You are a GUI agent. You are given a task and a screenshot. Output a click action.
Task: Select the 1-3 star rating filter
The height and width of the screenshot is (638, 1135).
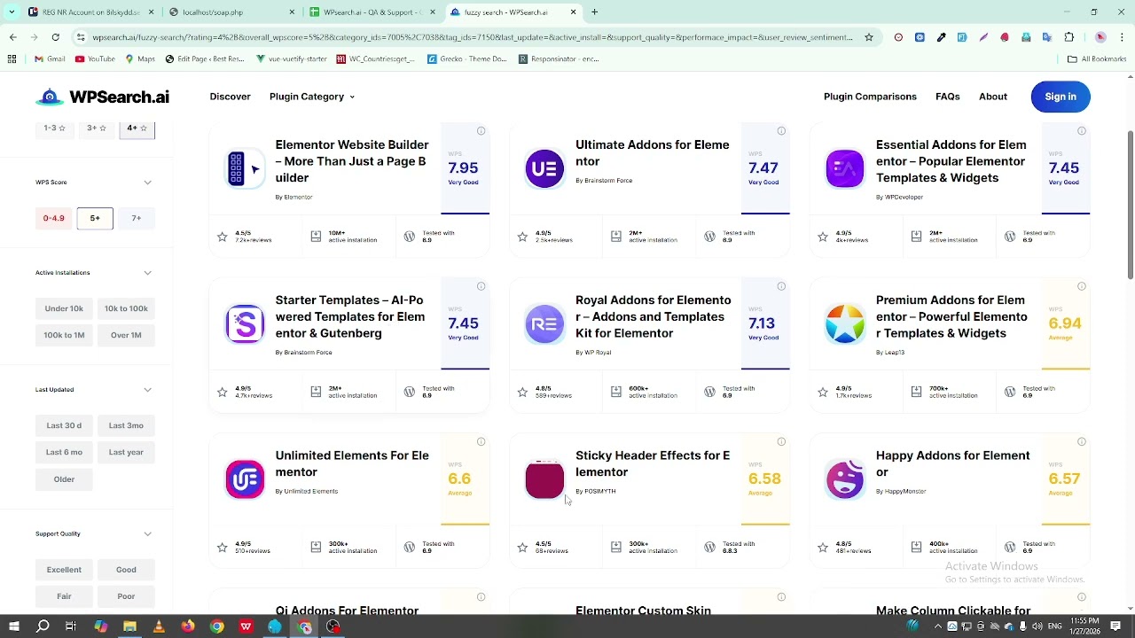click(55, 128)
